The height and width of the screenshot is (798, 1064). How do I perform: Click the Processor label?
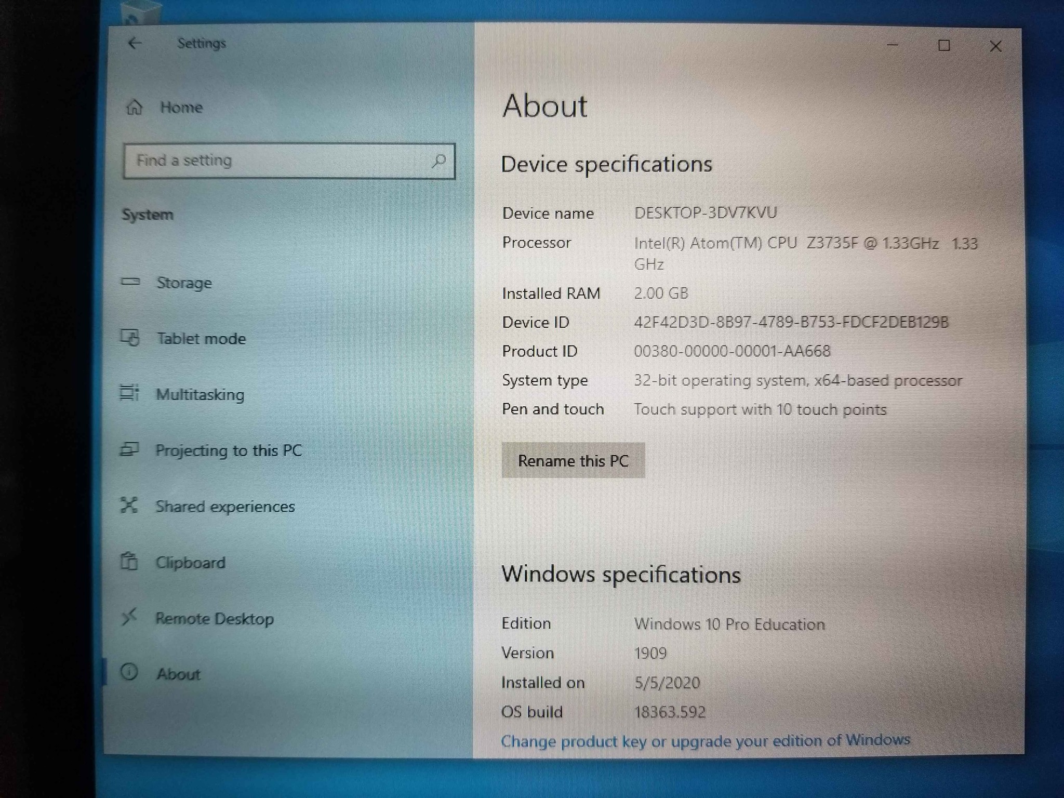pyautogui.click(x=536, y=243)
